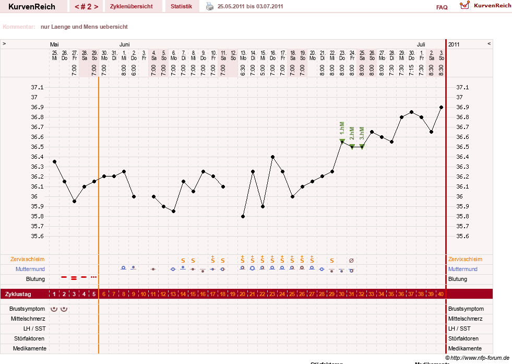Click the 2011 year label

[454, 44]
